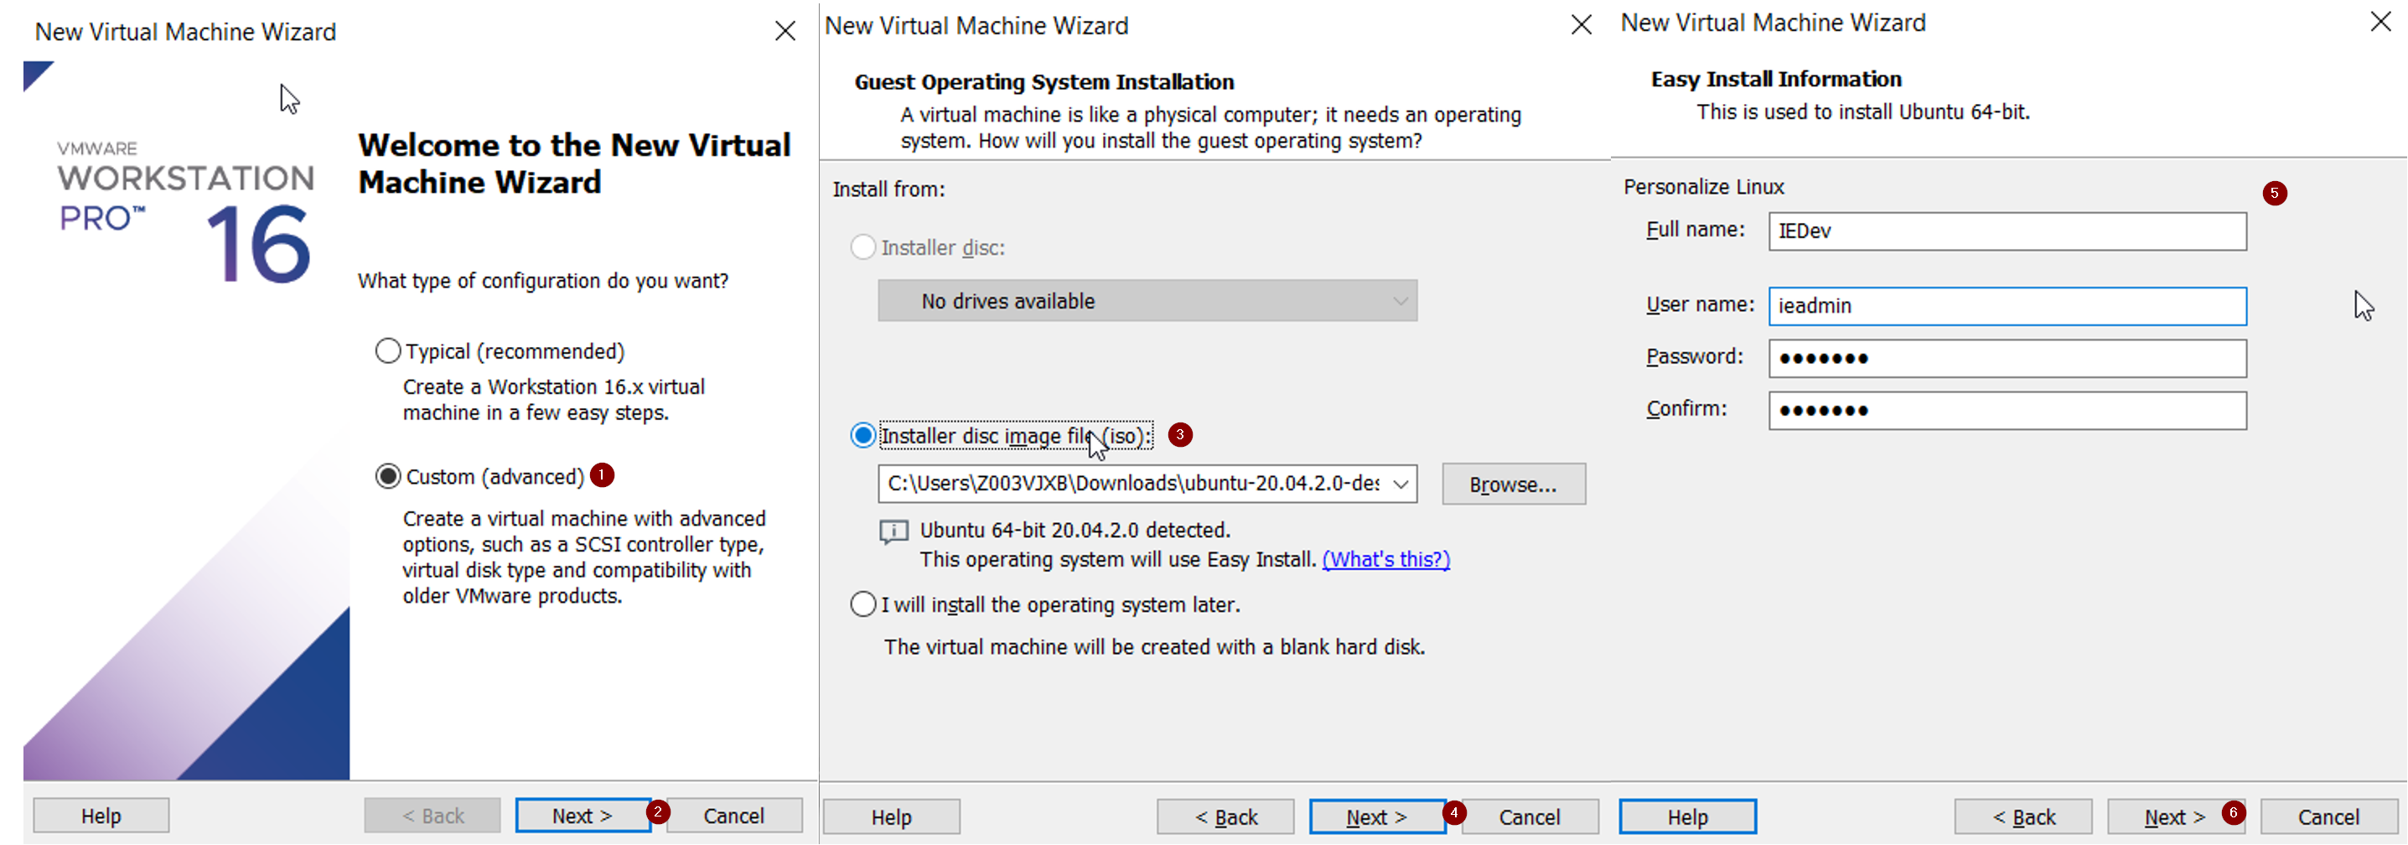Click Next on the welcome screen
Screen dimensions: 2408x845
(583, 814)
